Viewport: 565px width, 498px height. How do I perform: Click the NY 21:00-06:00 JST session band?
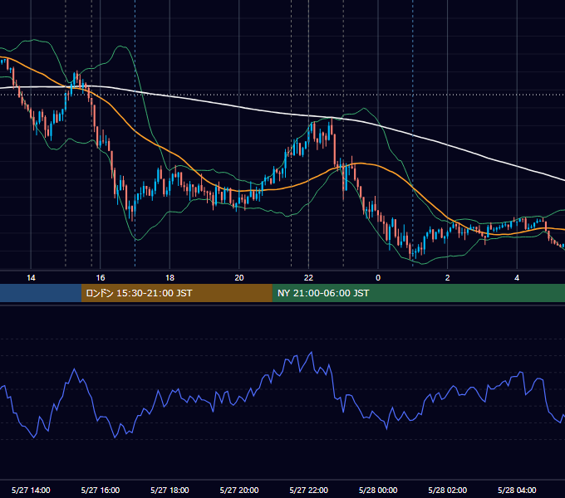[x=418, y=293]
